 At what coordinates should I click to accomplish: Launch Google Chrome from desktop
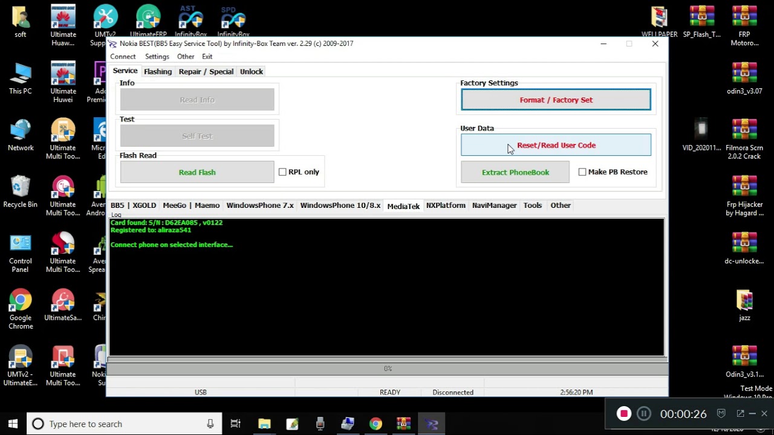click(21, 309)
